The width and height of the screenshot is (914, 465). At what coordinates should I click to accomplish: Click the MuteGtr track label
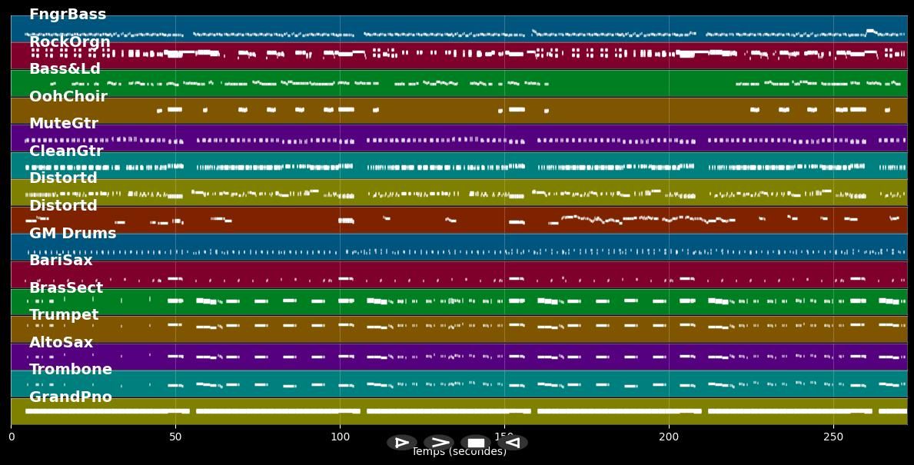click(x=64, y=123)
